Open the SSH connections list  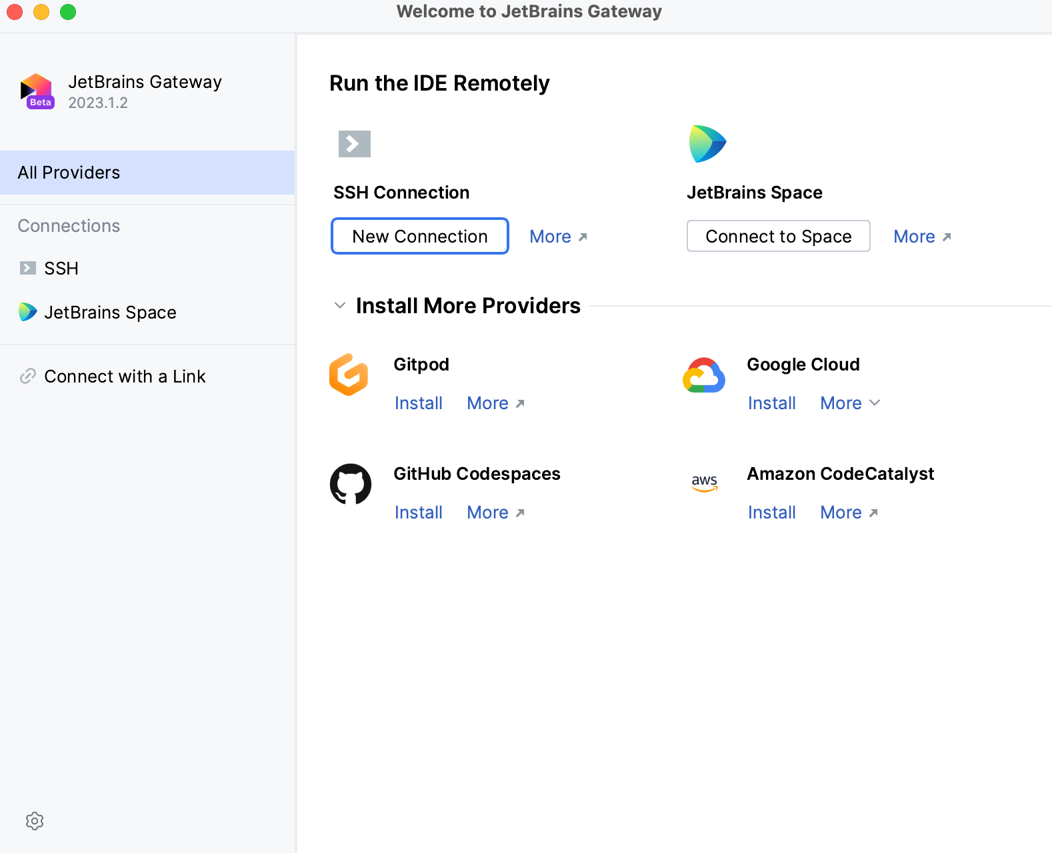[x=147, y=268]
